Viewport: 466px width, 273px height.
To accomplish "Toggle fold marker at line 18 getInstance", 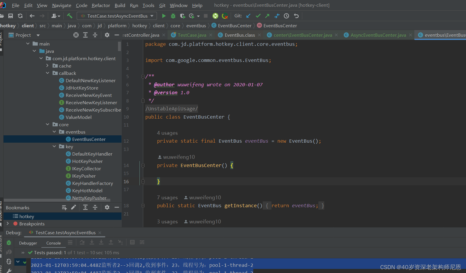I will [143, 205].
